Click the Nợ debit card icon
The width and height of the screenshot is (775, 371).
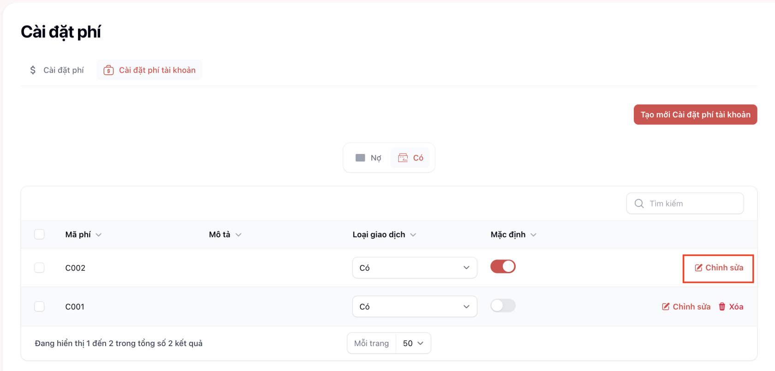[360, 158]
